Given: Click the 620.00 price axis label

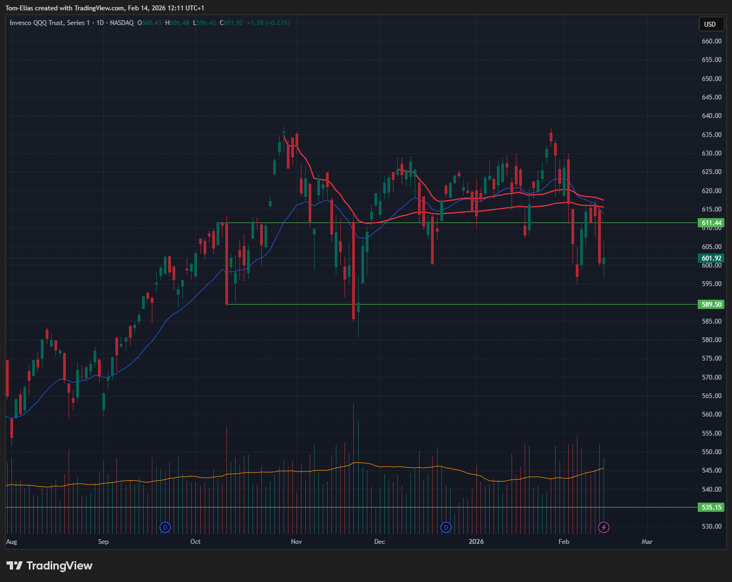Looking at the screenshot, I should point(711,191).
